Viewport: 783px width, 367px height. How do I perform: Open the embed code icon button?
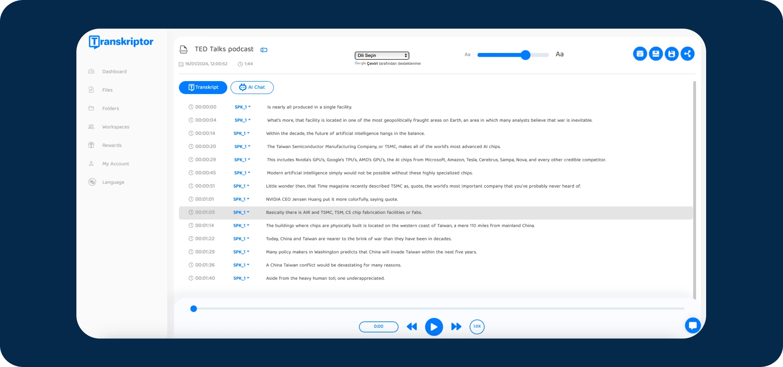tap(640, 54)
